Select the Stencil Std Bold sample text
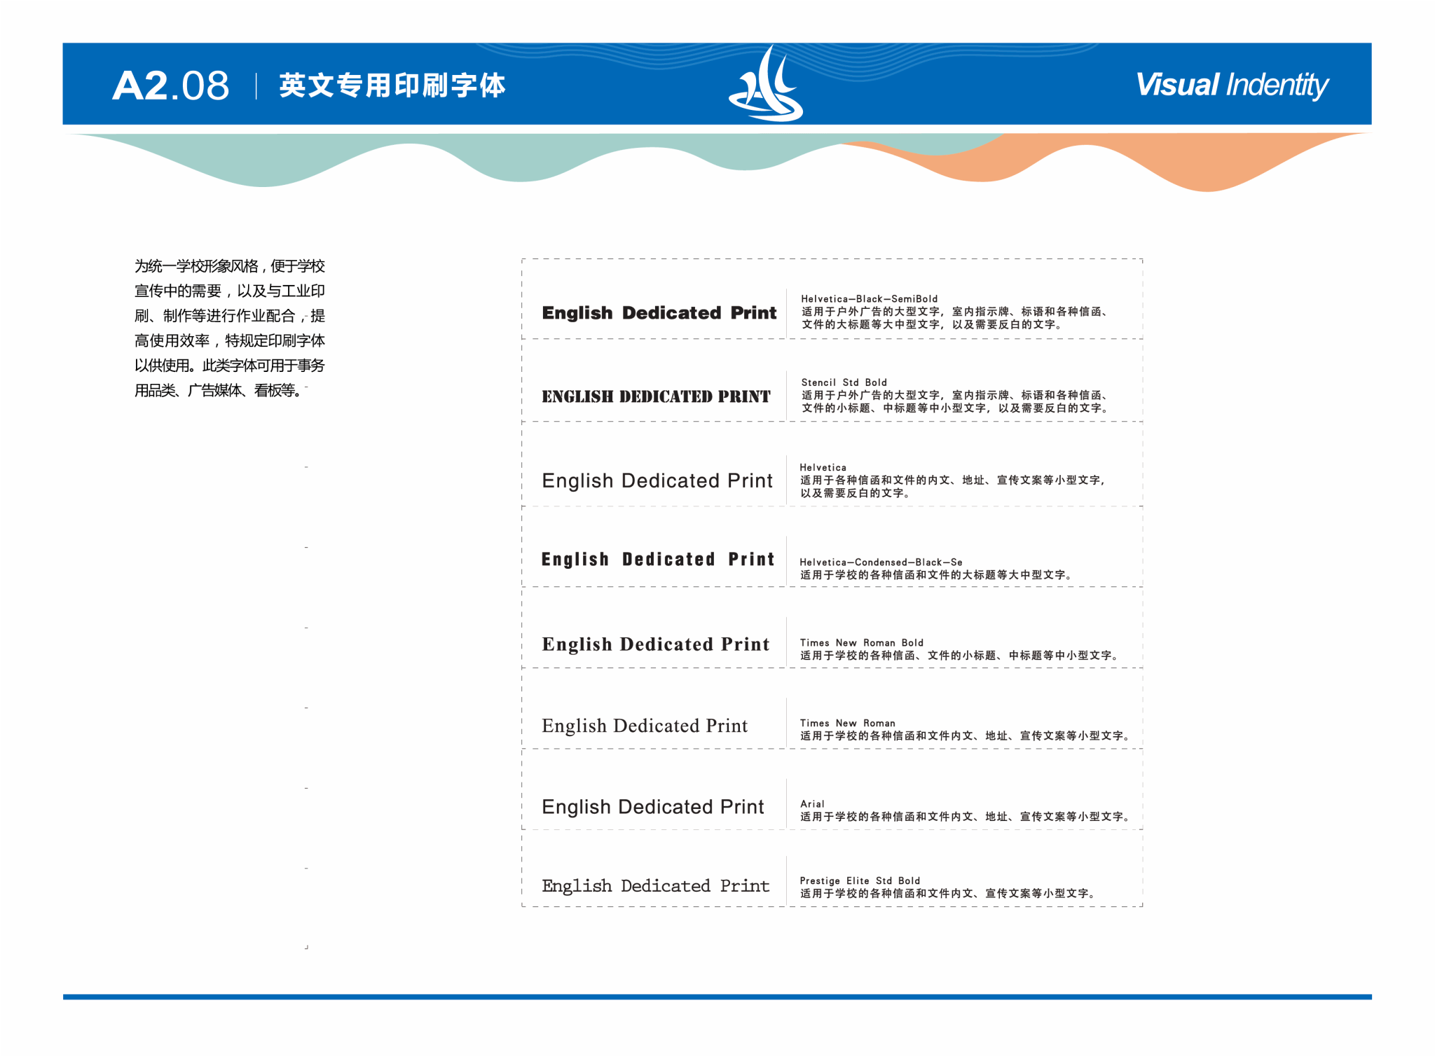The width and height of the screenshot is (1435, 1057). (x=656, y=396)
